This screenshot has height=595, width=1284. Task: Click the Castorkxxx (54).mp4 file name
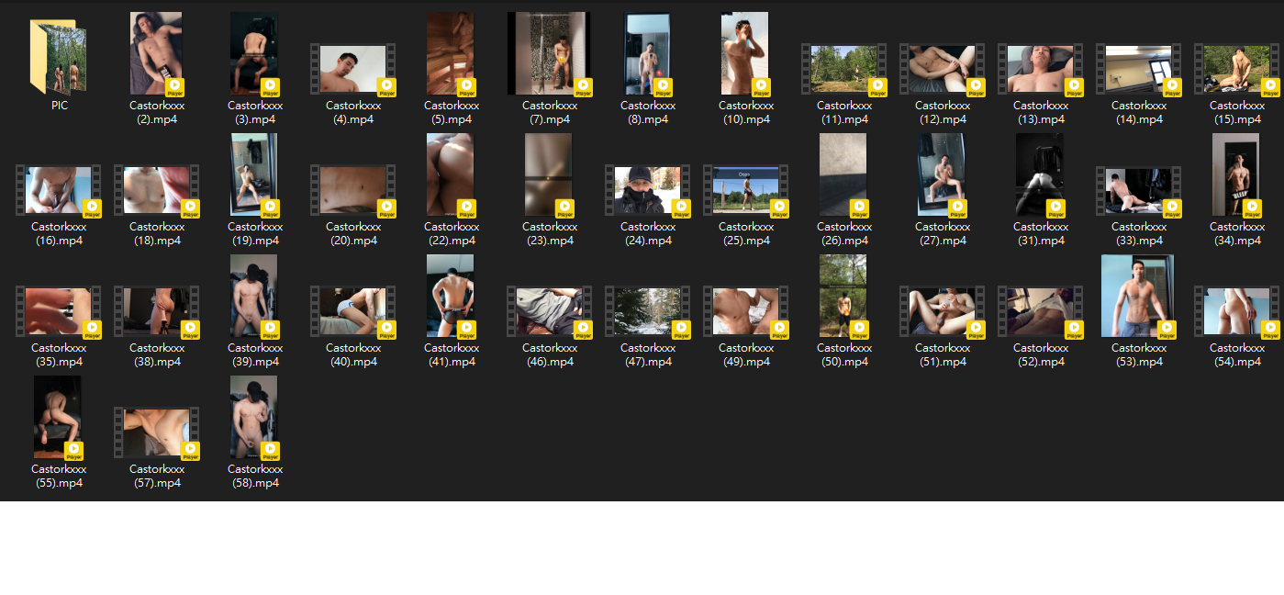click(1237, 354)
